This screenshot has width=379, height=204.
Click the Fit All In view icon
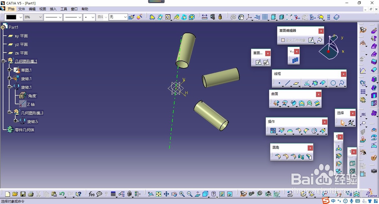point(158,194)
